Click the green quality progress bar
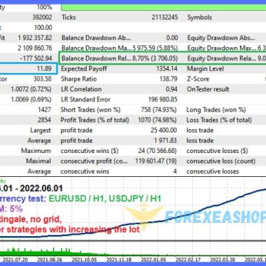This screenshot has width=266, height=266. point(164,7)
